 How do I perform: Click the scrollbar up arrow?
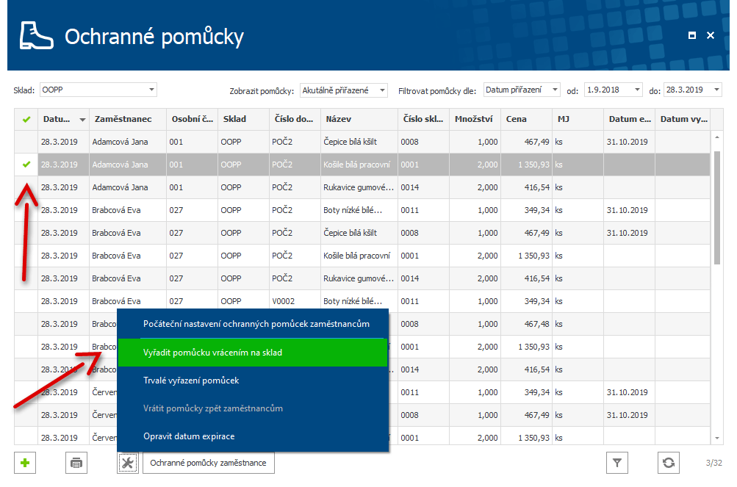point(716,137)
